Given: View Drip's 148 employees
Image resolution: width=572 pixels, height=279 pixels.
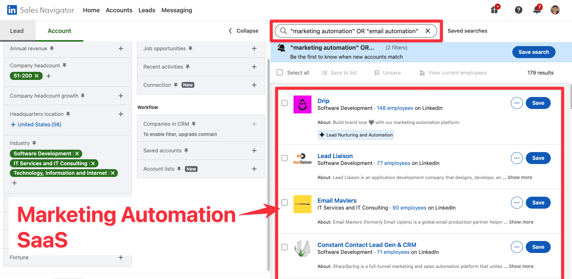Looking at the screenshot, I should pyautogui.click(x=395, y=108).
